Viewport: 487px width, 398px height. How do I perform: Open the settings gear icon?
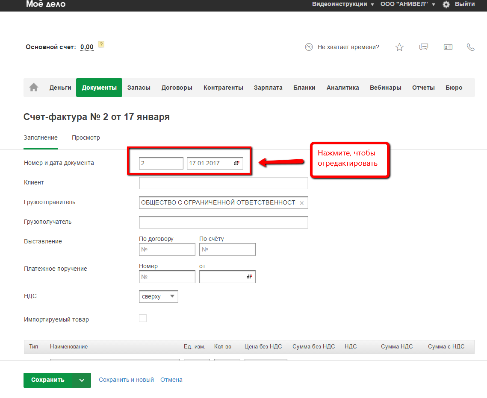coord(446,4)
